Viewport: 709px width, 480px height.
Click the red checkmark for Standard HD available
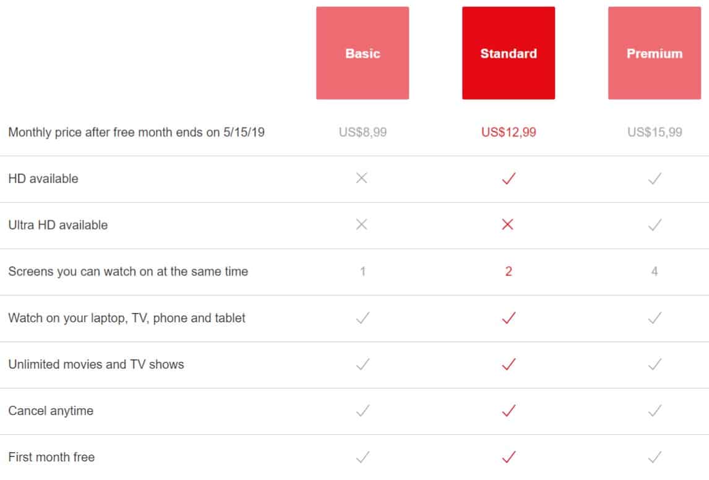point(508,178)
